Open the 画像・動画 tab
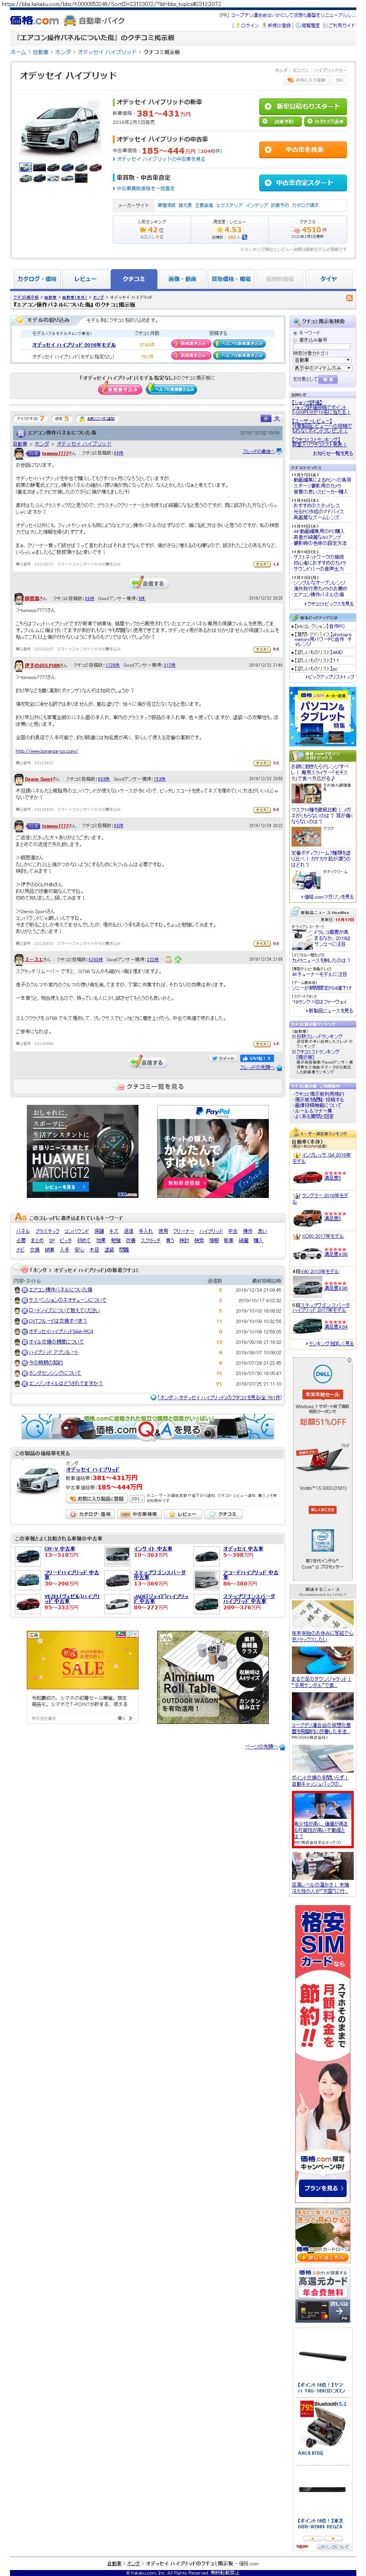Screen dimensions: 366x2576 point(181,279)
